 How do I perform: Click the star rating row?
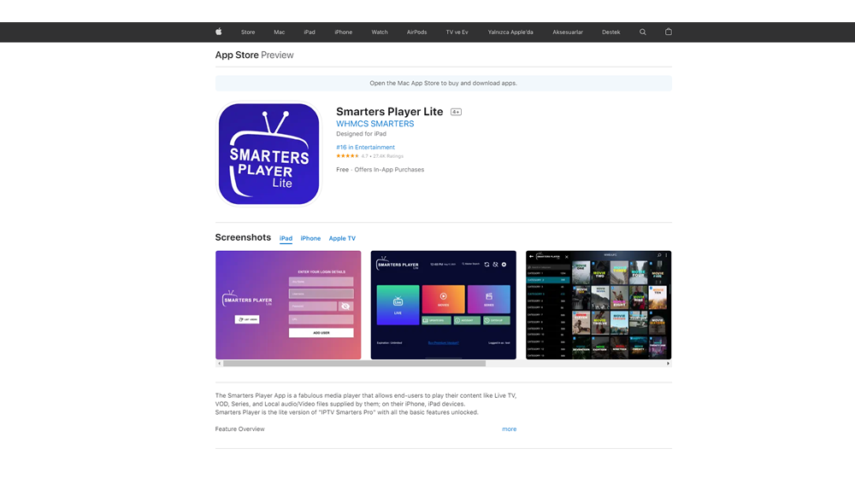tap(347, 156)
